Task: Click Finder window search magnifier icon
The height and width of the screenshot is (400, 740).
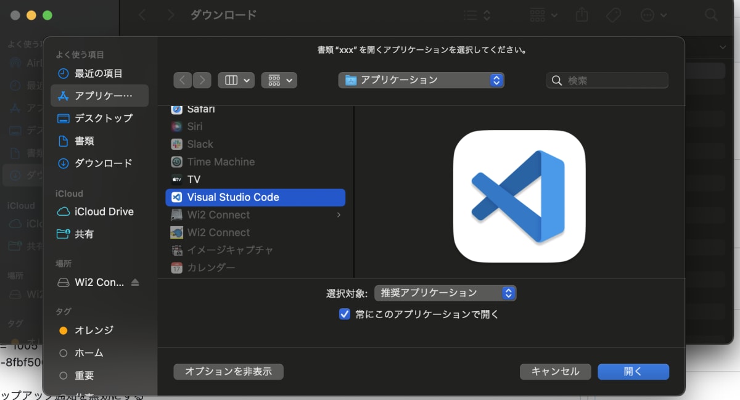Action: pos(712,15)
